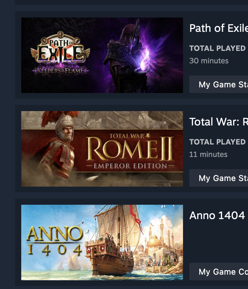Click the 11 minutes playtime text

pos(208,154)
